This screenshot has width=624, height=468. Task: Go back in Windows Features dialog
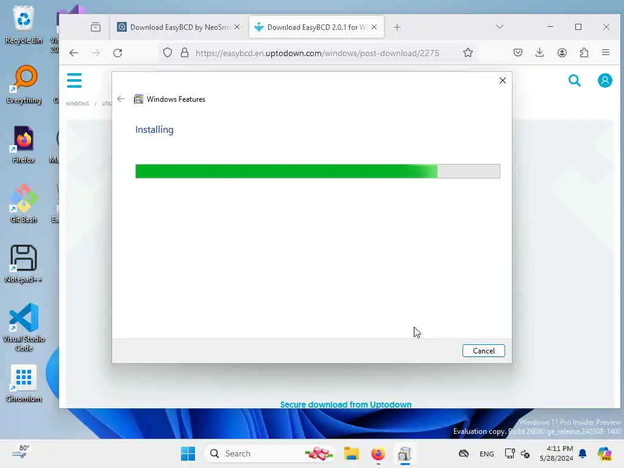[121, 99]
